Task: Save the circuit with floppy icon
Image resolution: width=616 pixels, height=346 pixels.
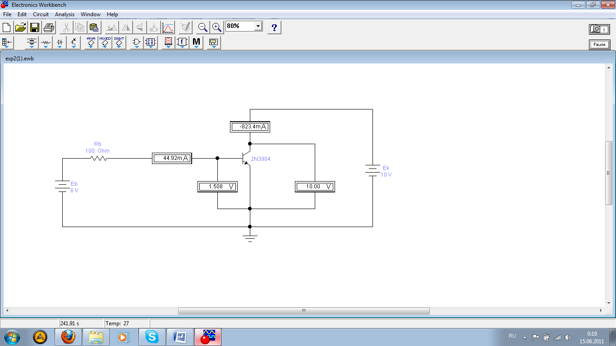Action: coord(35,27)
